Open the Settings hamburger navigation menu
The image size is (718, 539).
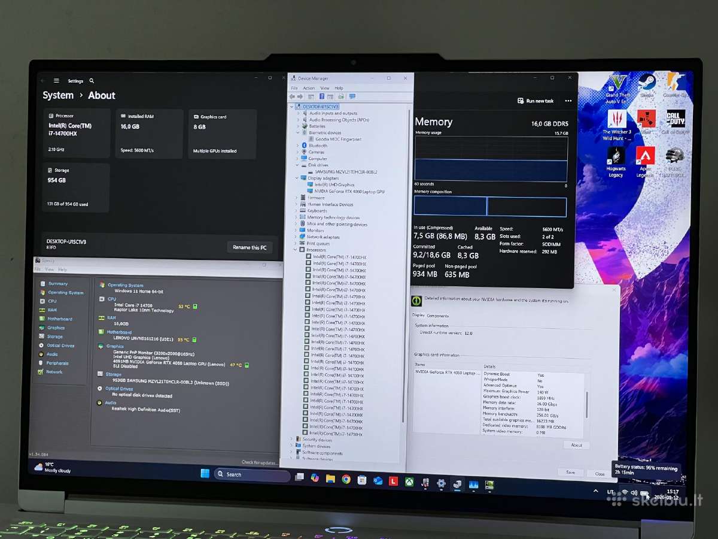(x=56, y=81)
